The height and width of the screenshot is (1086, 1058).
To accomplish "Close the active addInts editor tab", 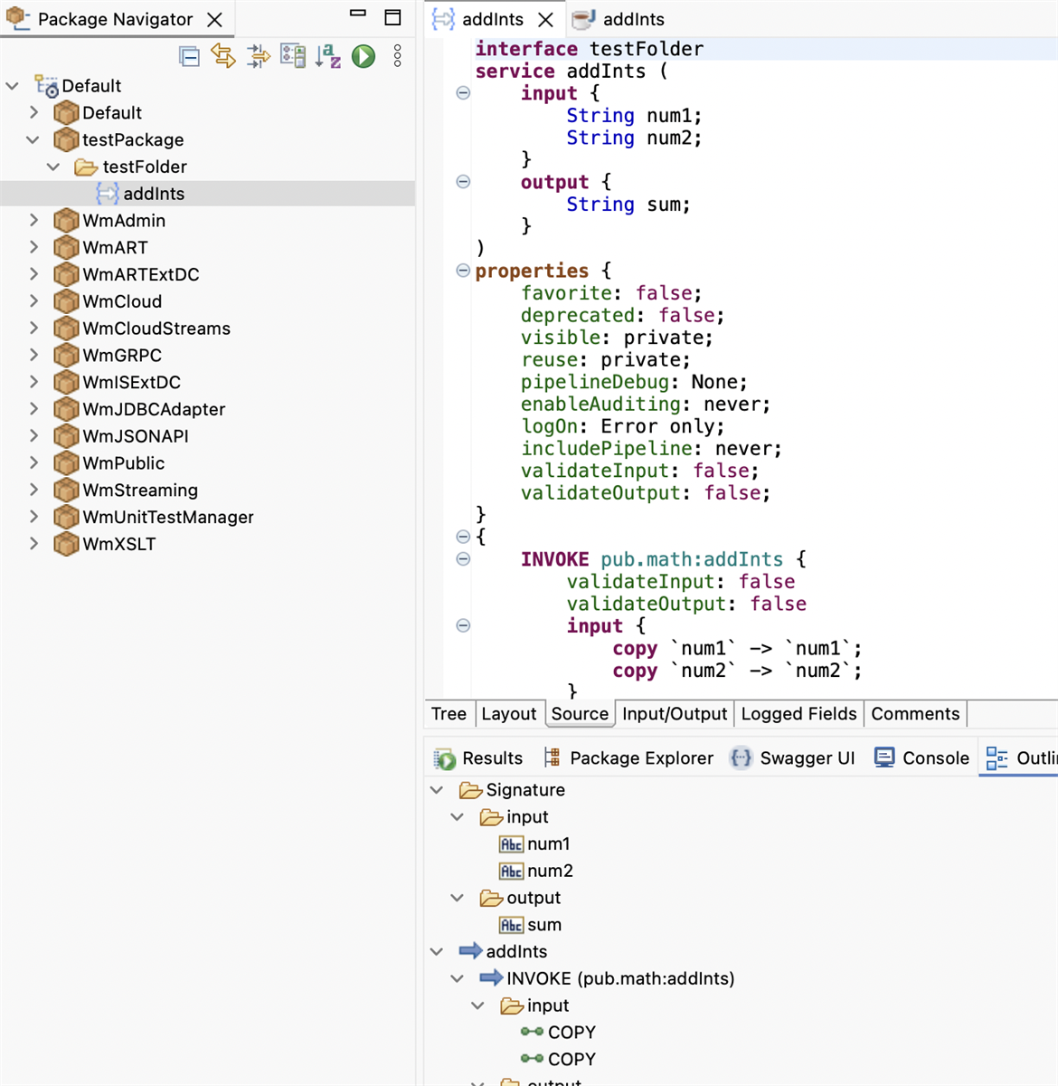I will coord(546,19).
